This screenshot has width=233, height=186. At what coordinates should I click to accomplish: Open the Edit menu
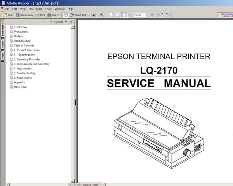pyautogui.click(x=14, y=9)
